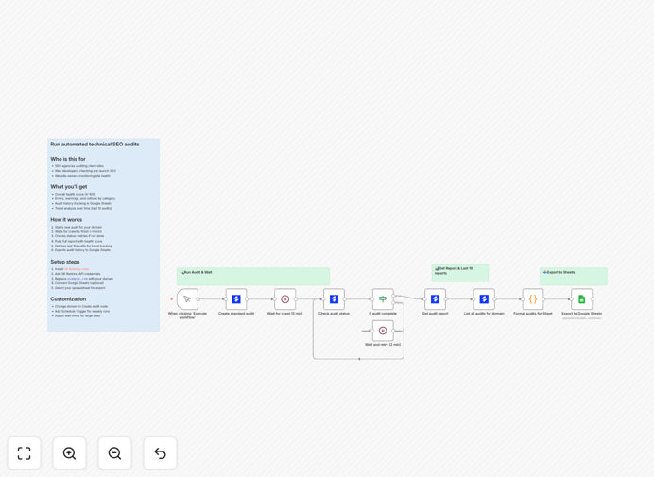
Task: Click the reset zoom arrow button
Action: pos(160,453)
